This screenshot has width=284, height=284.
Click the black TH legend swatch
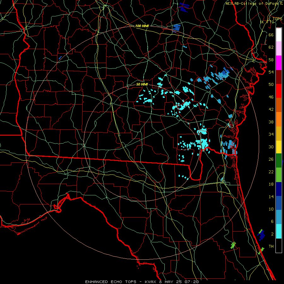click(279, 246)
